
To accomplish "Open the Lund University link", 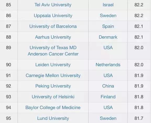I will [53, 118].
